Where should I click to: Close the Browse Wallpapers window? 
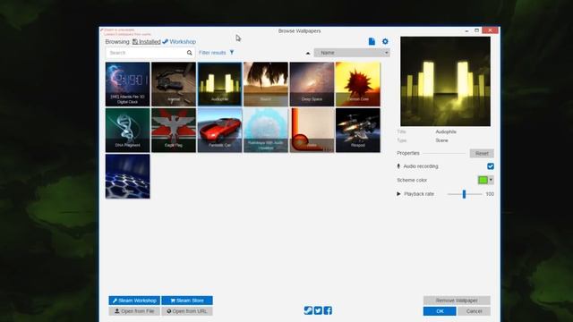pyautogui.click(x=490, y=30)
